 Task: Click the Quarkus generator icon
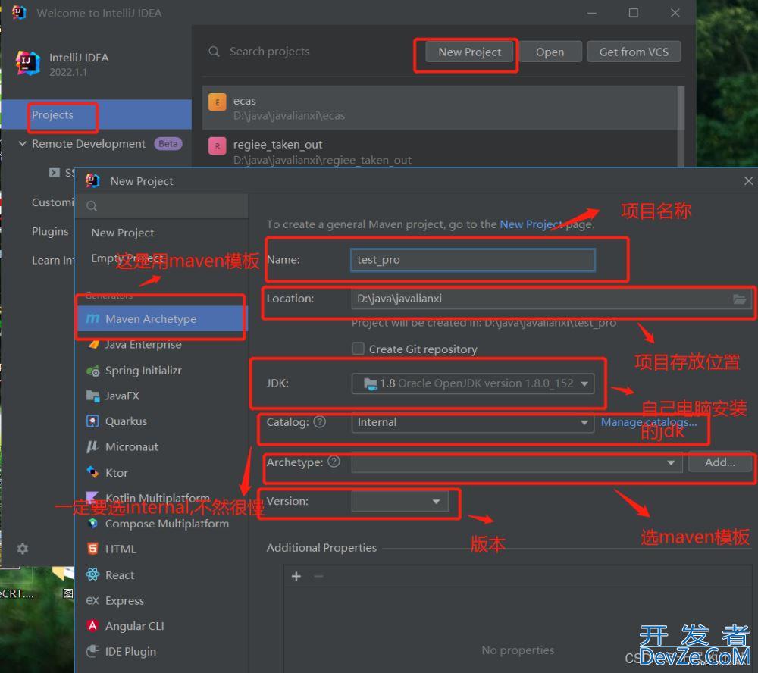(92, 421)
